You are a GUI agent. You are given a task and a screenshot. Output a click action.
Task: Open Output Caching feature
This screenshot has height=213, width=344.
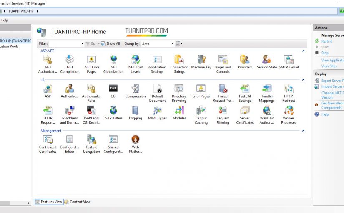tap(201, 115)
